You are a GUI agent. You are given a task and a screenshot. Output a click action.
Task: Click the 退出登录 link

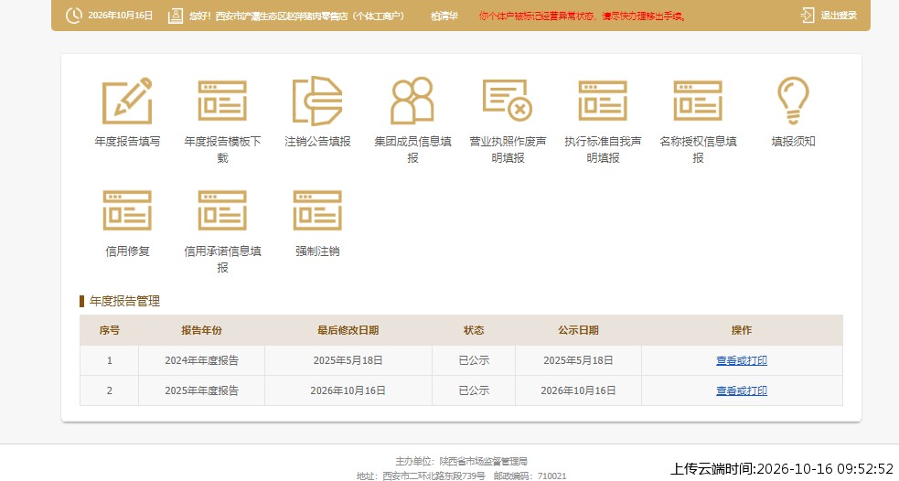[839, 16]
